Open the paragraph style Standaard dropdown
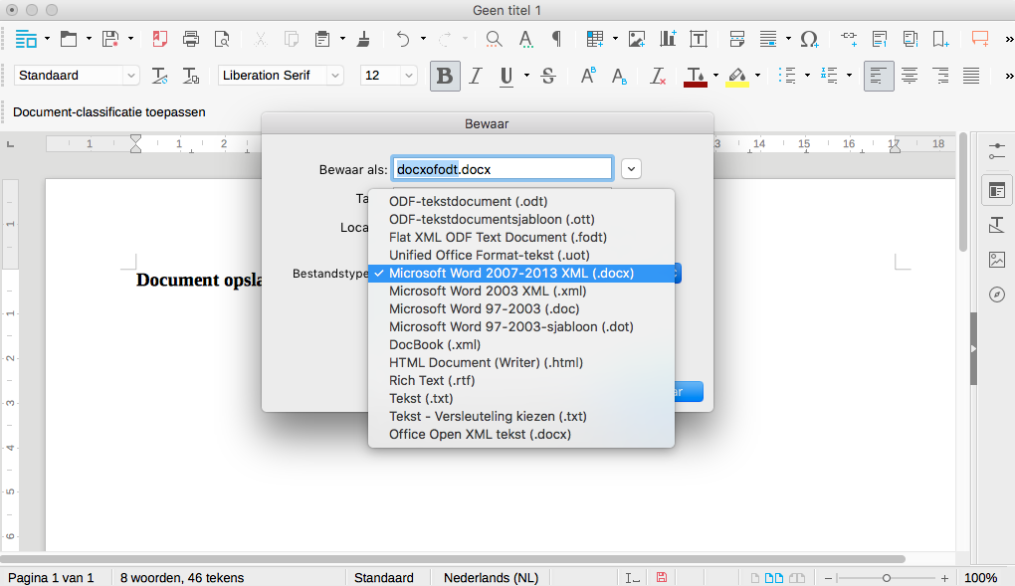1015x586 pixels. (130, 76)
